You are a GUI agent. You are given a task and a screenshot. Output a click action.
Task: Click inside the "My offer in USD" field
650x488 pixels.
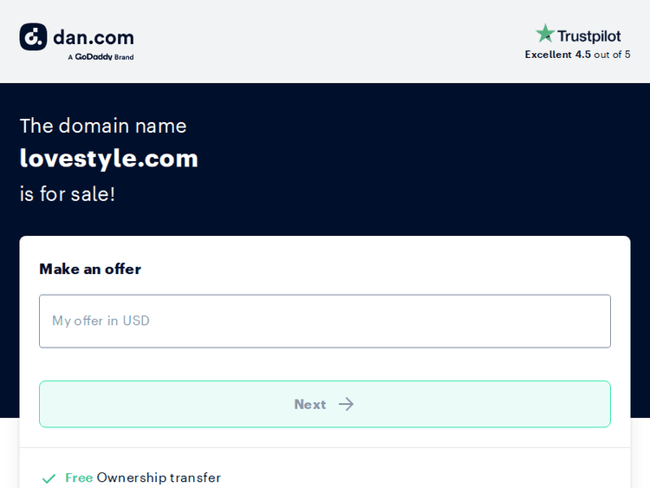(325, 321)
